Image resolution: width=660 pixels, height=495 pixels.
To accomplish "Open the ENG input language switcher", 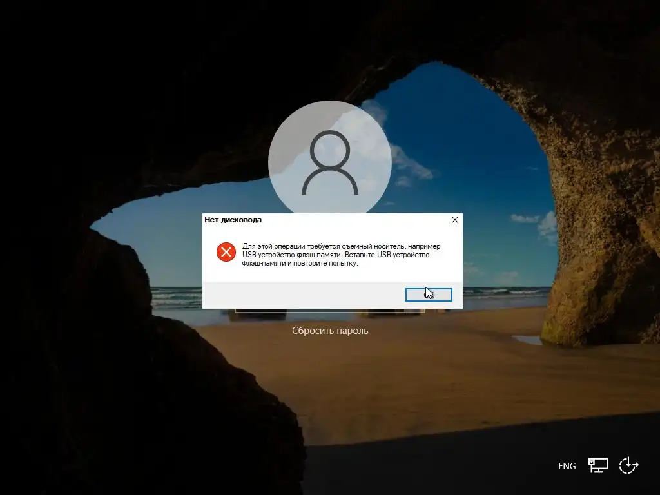I will (x=567, y=466).
